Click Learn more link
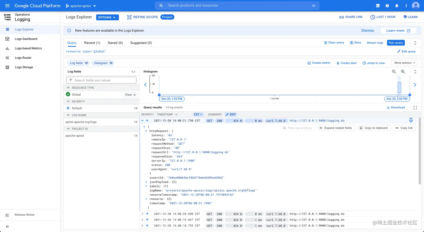 (x=398, y=30)
